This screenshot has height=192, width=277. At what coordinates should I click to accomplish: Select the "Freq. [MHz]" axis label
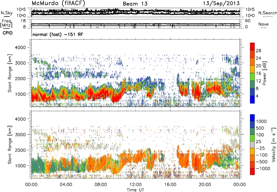click(x=6, y=24)
